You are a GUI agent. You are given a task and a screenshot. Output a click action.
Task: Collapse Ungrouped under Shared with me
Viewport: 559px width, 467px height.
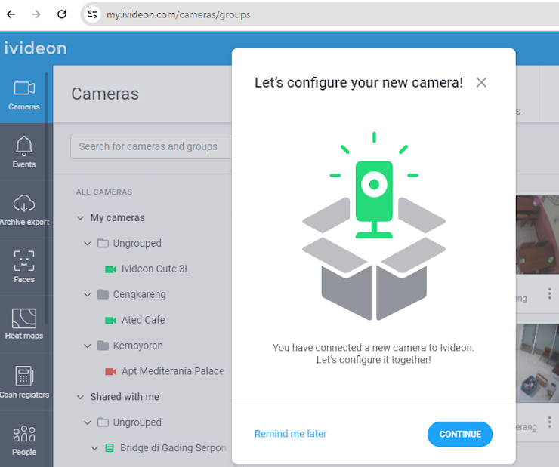click(x=88, y=422)
